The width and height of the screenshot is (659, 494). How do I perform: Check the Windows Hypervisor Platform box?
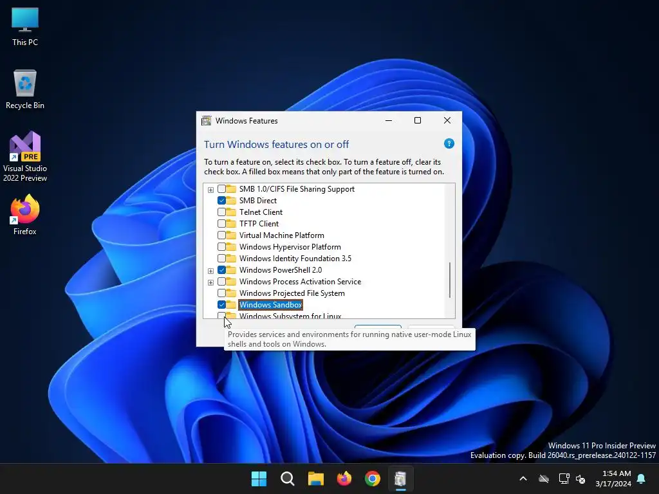[x=221, y=246]
